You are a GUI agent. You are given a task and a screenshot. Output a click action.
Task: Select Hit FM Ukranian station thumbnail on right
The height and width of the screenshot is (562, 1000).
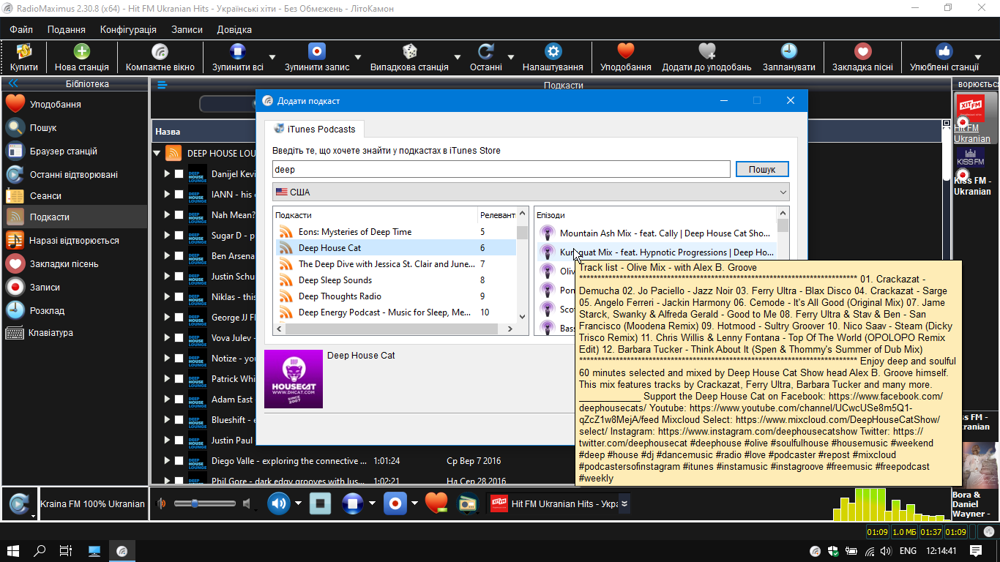tap(971, 110)
